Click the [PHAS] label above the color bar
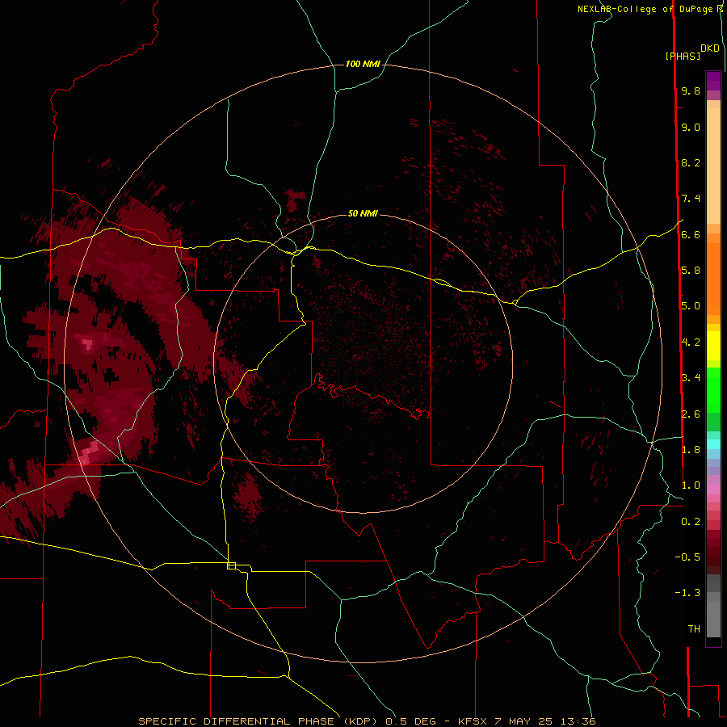This screenshot has height=727, width=727. coord(683,56)
